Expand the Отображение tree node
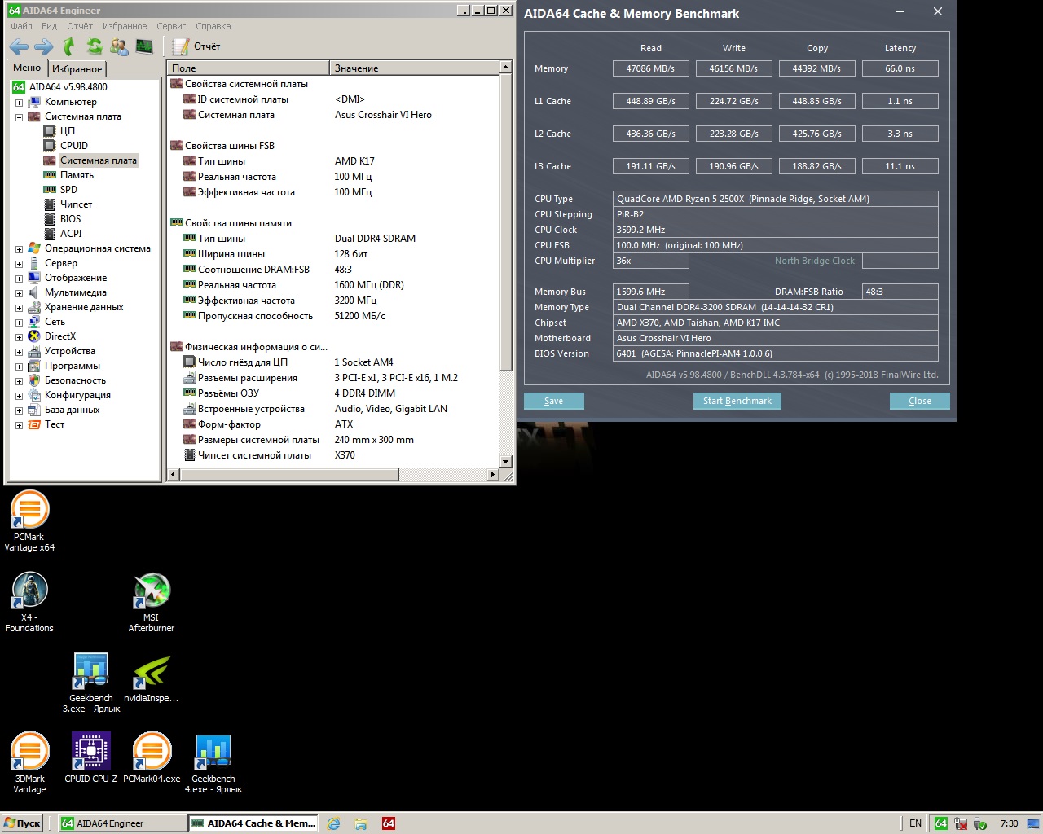The image size is (1043, 834). (x=19, y=279)
